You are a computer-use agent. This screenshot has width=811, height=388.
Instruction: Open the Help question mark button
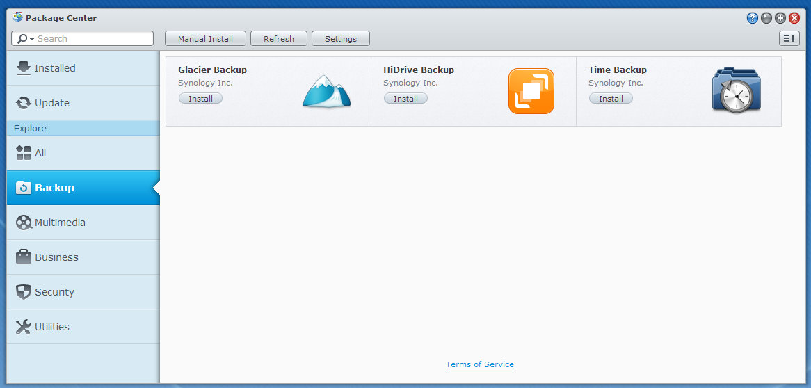752,18
